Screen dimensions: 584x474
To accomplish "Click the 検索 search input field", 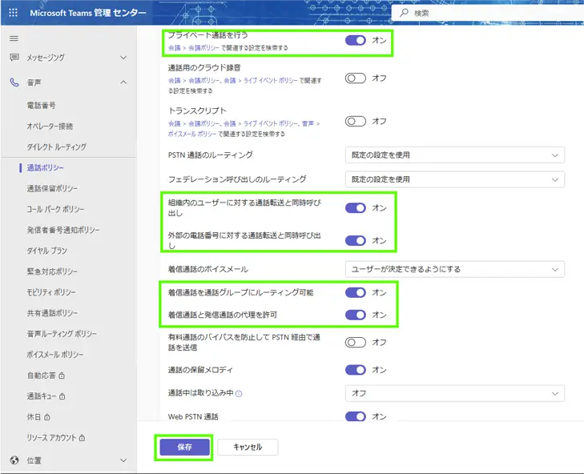I will pos(488,13).
